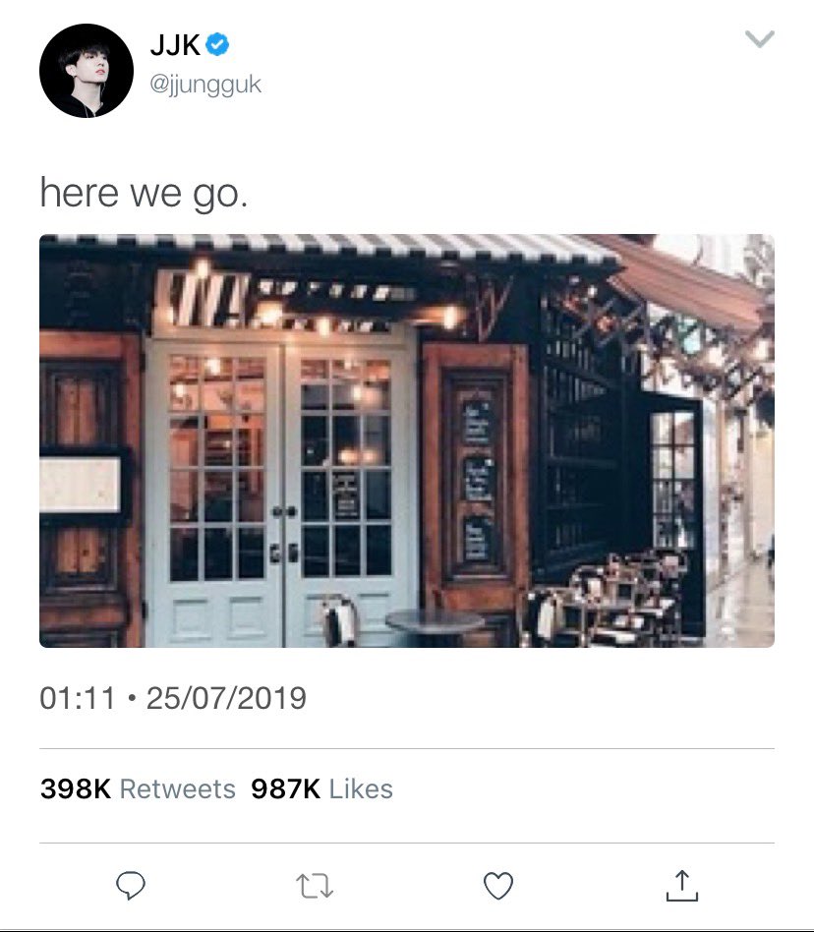Click the 01:11 timestamp

78,698
